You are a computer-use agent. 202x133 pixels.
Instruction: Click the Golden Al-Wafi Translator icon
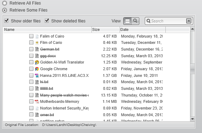pyautogui.click(x=37, y=62)
